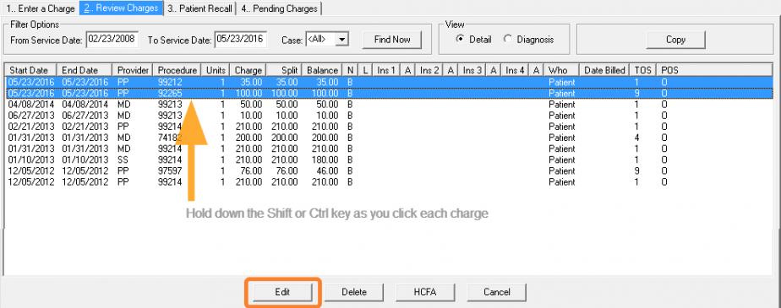This screenshot has width=781, height=308.
Task: Select the 01/10/2013 charge for provider SS
Action: point(389,159)
